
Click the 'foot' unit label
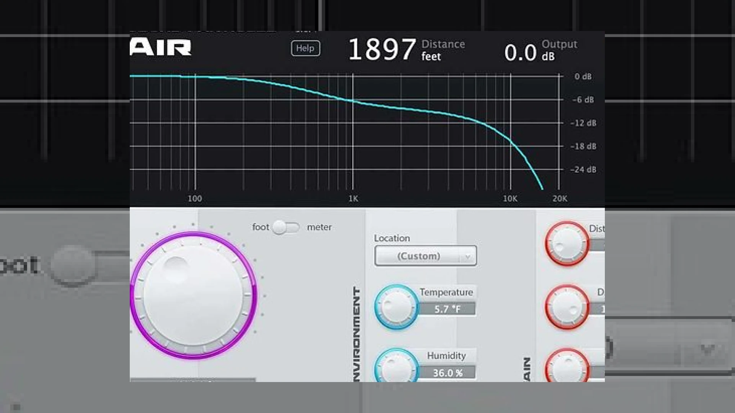click(x=261, y=227)
